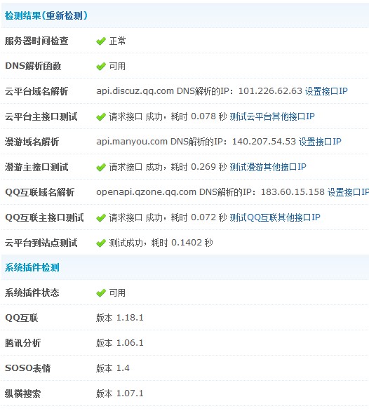Image resolution: width=369 pixels, height=411 pixels.
Task: Open 设置接口IP for api.discuz.qq.com
Action: click(x=326, y=91)
